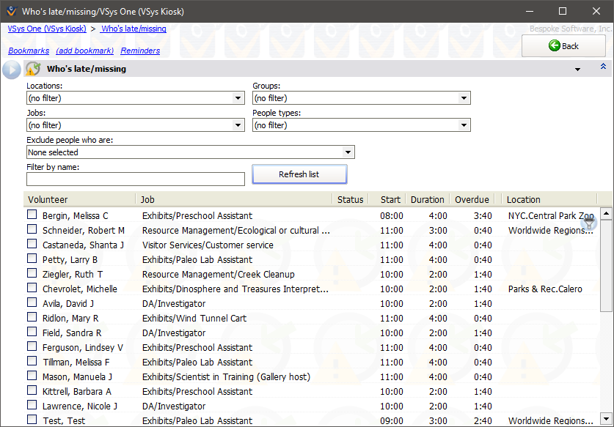The height and width of the screenshot is (427, 614).
Task: Open the Bookmarks link
Action: click(29, 51)
